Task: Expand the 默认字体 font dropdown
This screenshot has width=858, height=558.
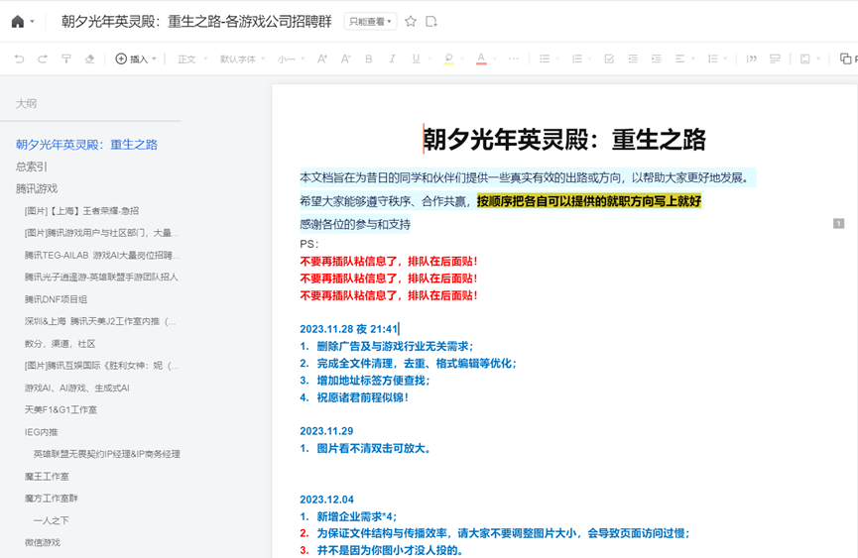Action: (242, 59)
